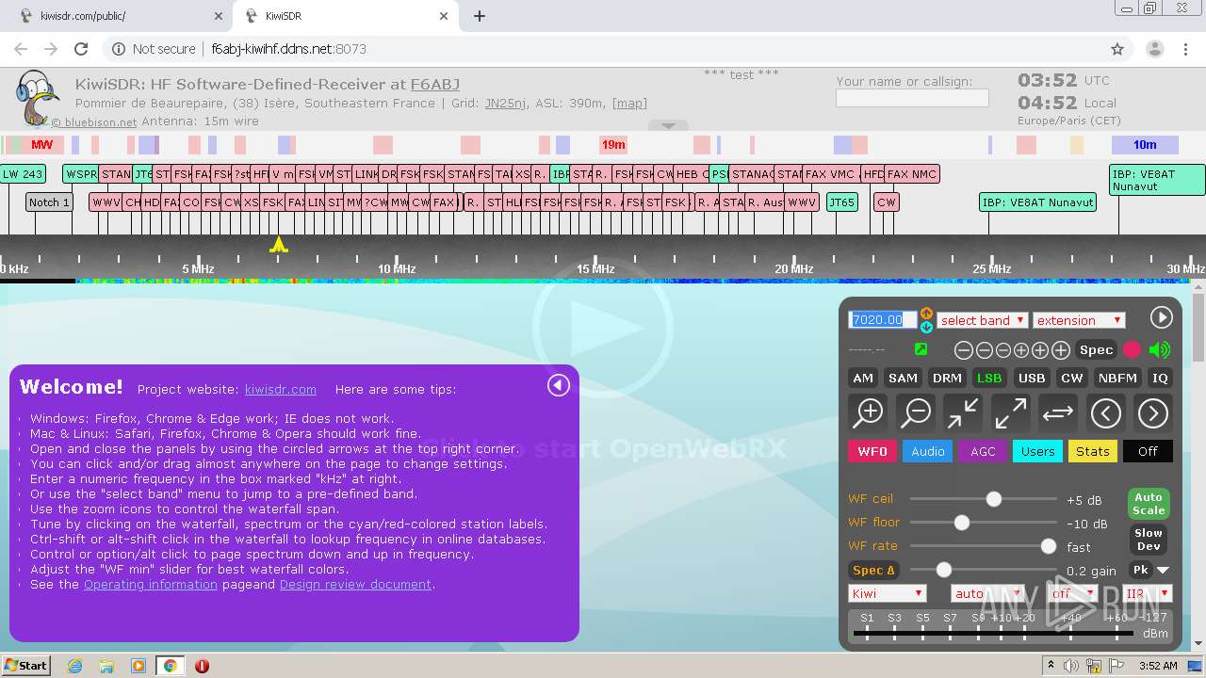The height and width of the screenshot is (678, 1206).
Task: Click the green speaker mute icon
Action: 1160,349
